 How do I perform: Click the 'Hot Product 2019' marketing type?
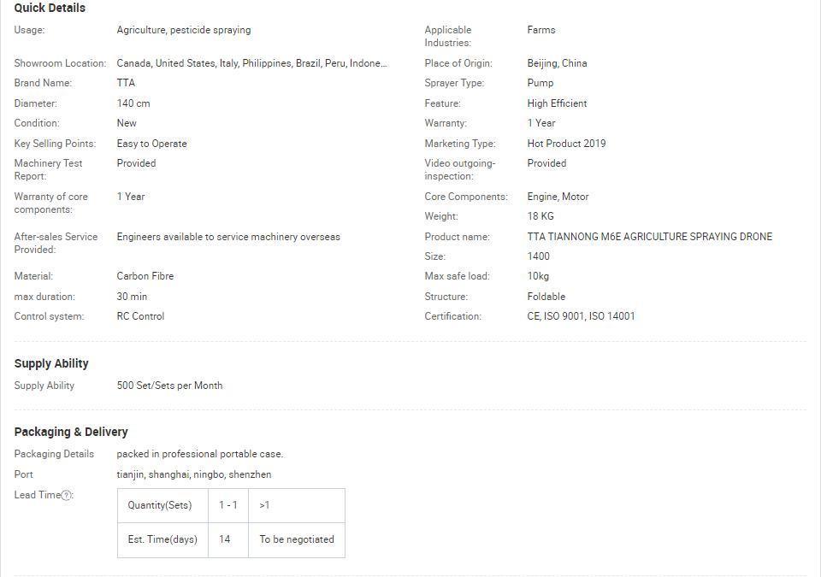pos(566,144)
